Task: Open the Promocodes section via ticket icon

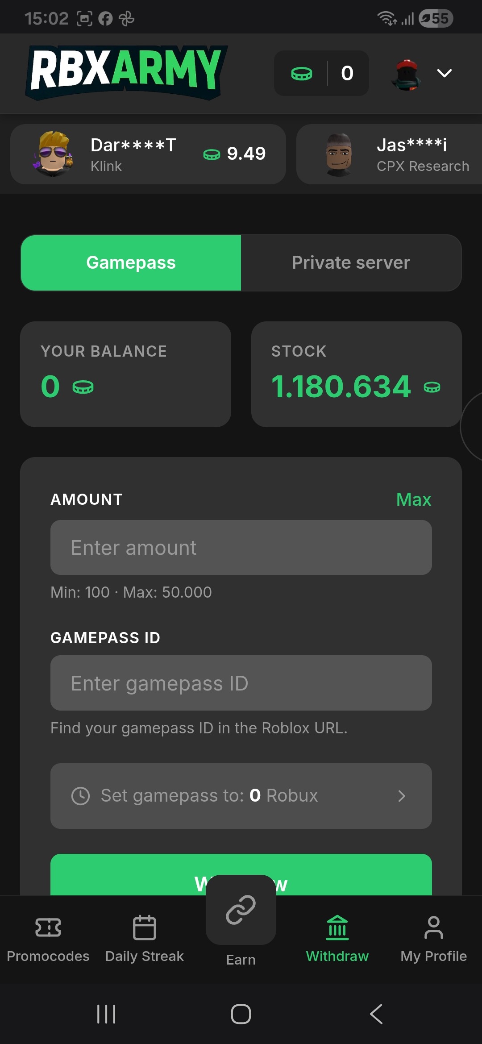Action: pyautogui.click(x=48, y=927)
